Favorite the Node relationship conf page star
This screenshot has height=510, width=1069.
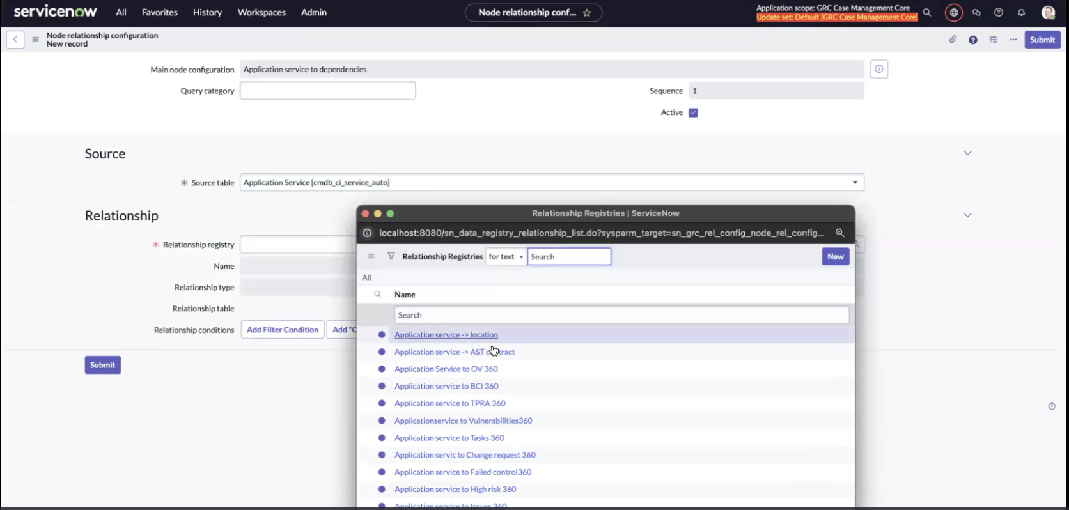pyautogui.click(x=587, y=13)
